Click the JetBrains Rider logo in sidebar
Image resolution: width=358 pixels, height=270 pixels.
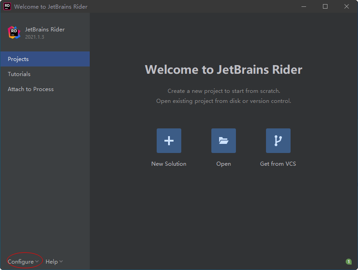14,32
